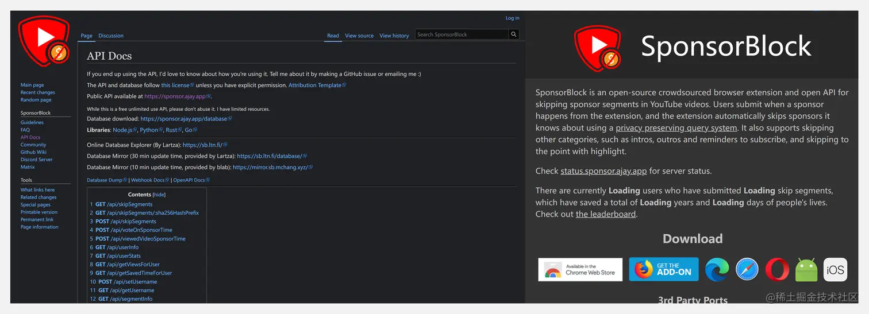Open Main page in the sidebar
The image size is (869, 314).
32,85
